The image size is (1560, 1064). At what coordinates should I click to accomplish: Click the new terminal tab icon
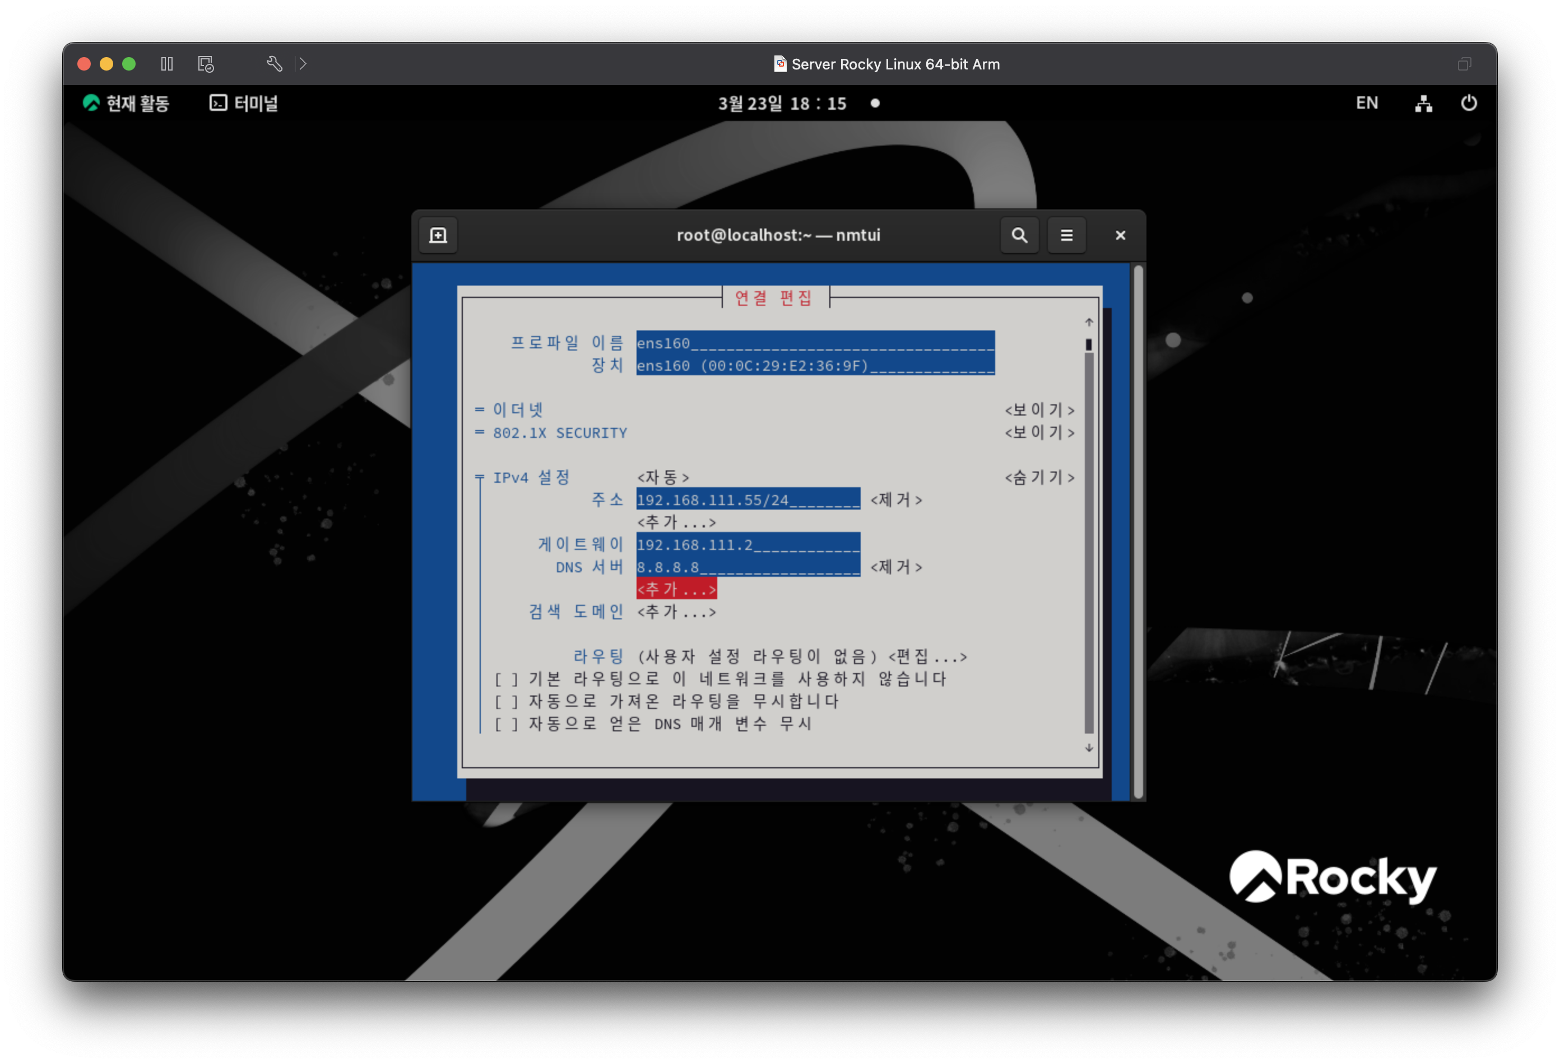(x=438, y=235)
